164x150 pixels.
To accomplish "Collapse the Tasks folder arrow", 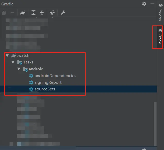I will click(13, 62).
